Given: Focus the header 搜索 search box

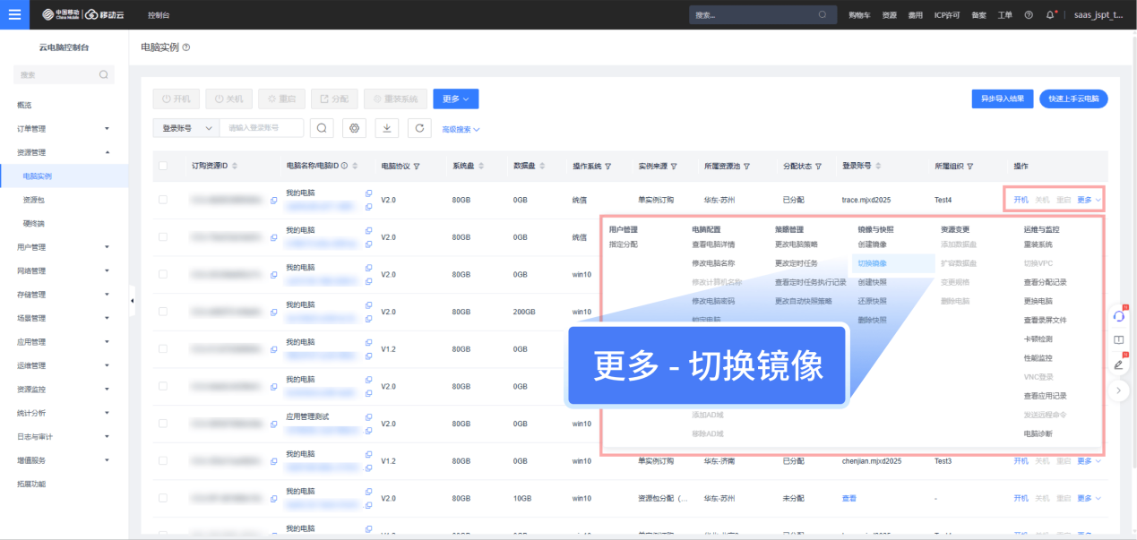Looking at the screenshot, I should (x=762, y=15).
